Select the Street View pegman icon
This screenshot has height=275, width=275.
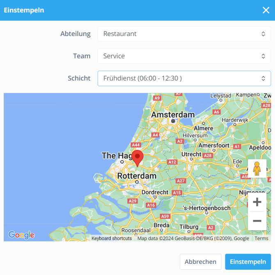(x=257, y=169)
